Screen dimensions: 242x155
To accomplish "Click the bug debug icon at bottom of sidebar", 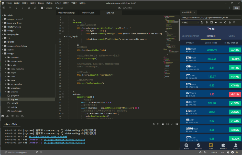I will (x=13, y=116).
